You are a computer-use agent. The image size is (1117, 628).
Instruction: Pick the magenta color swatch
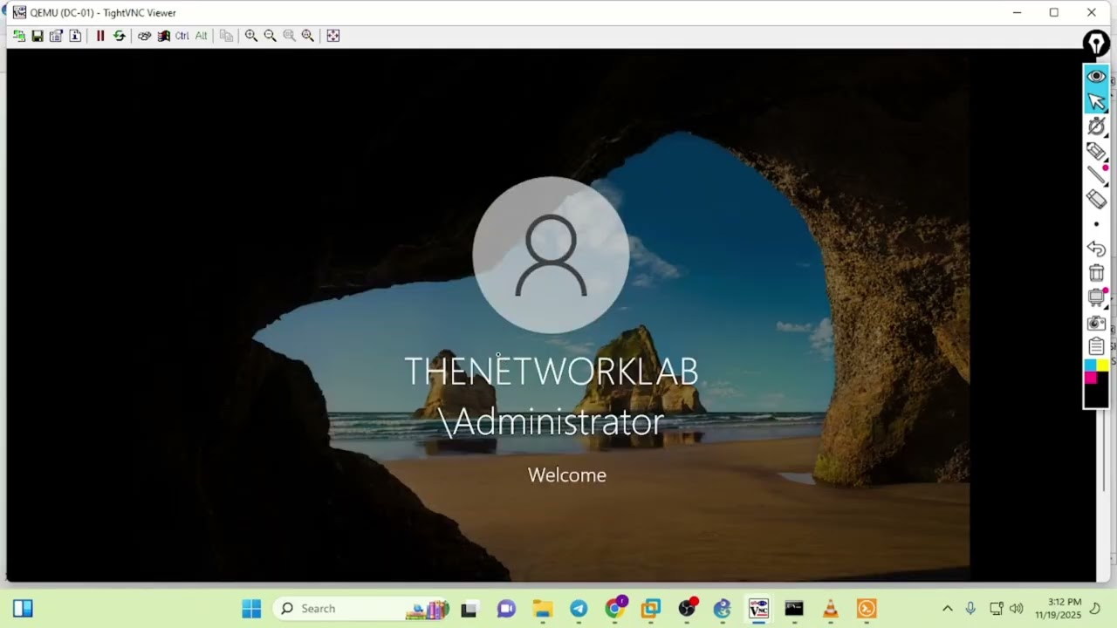1090,377
